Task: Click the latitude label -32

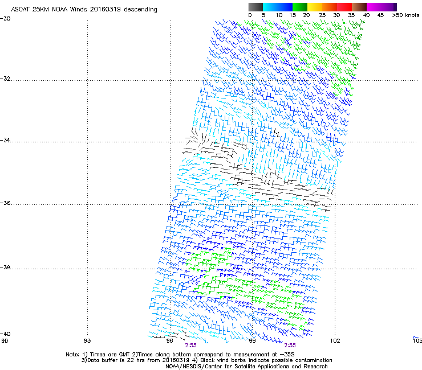Action: tap(5, 79)
